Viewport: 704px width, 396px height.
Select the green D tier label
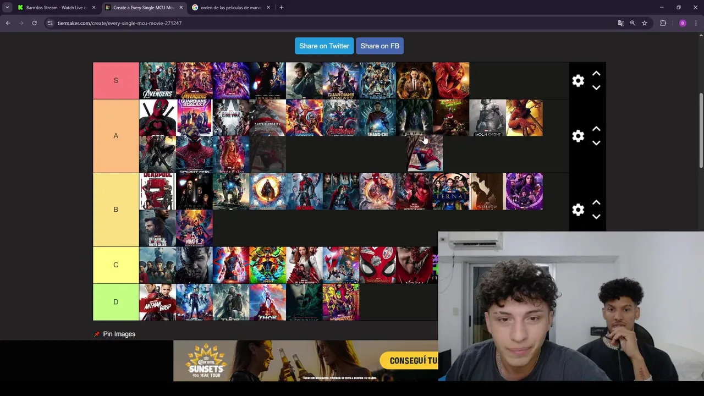(116, 302)
